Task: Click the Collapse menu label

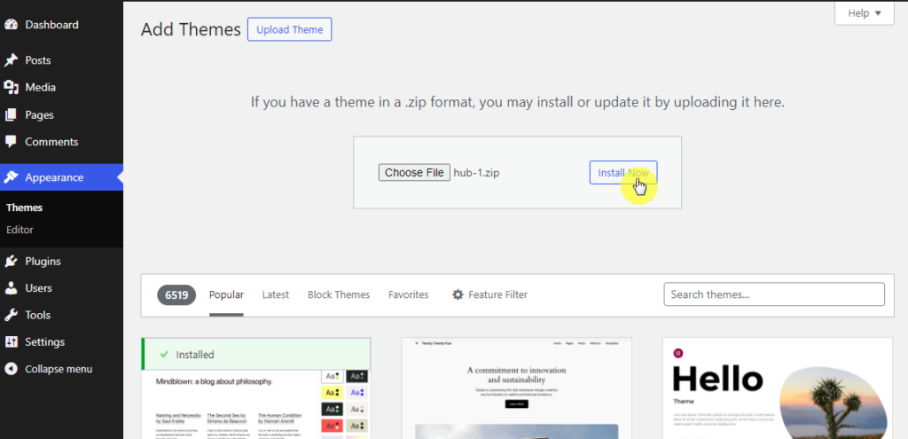Action: (59, 369)
